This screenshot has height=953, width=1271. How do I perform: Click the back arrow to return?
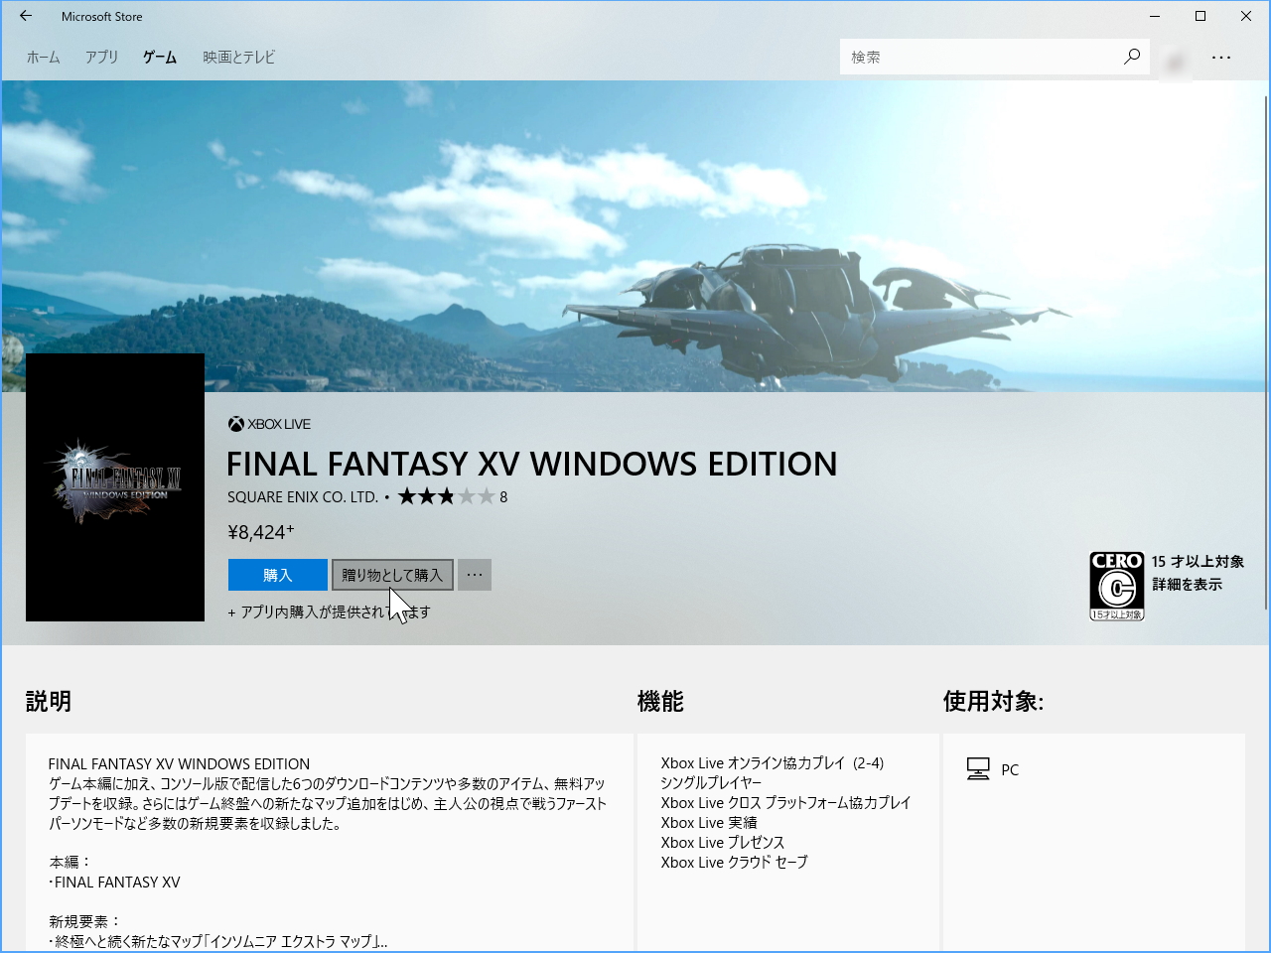(24, 16)
